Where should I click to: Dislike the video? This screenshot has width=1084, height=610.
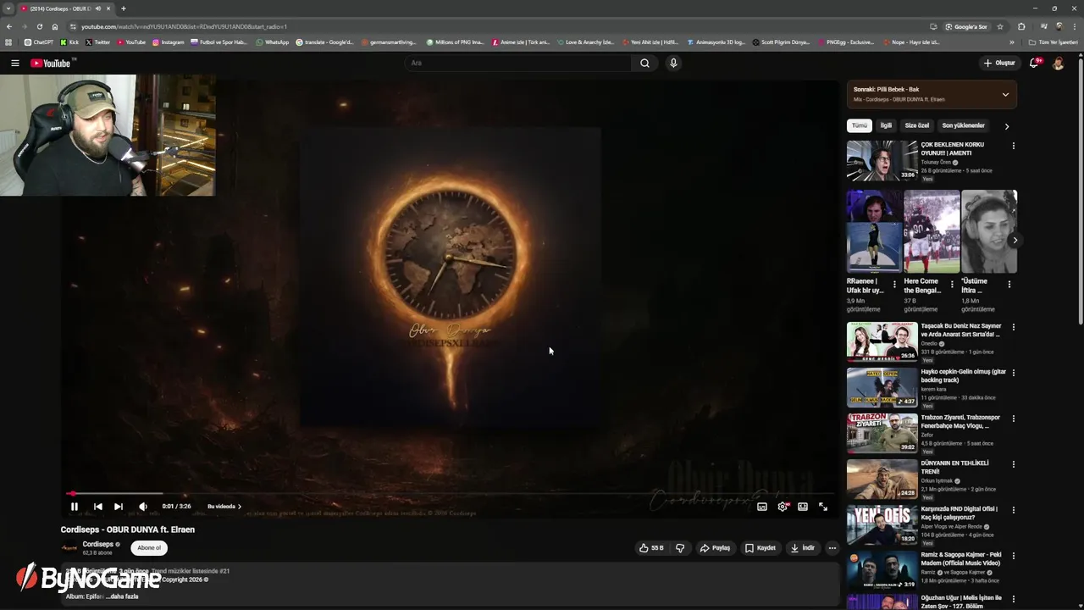(x=679, y=548)
